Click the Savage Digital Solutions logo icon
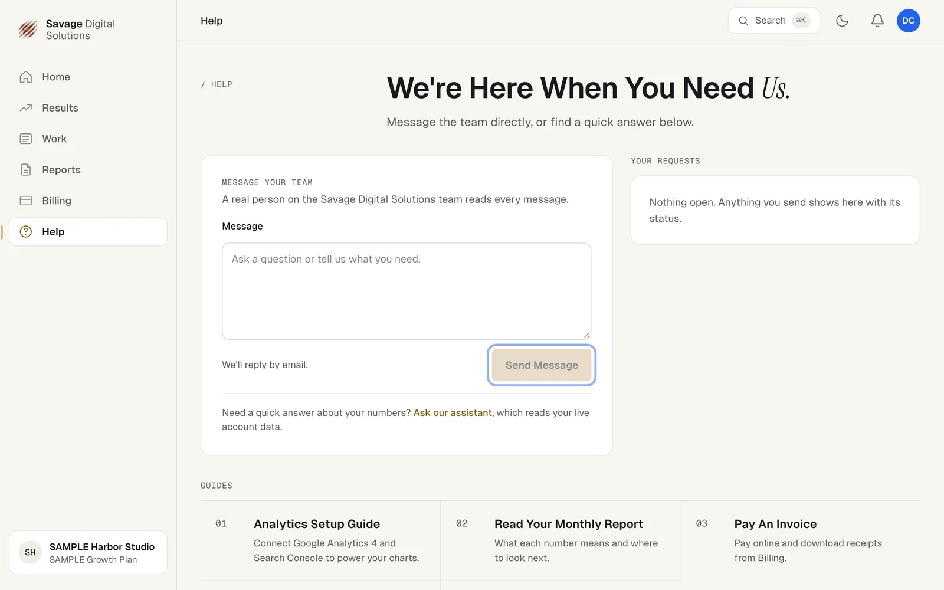Viewport: 944px width, 590px height. [28, 29]
